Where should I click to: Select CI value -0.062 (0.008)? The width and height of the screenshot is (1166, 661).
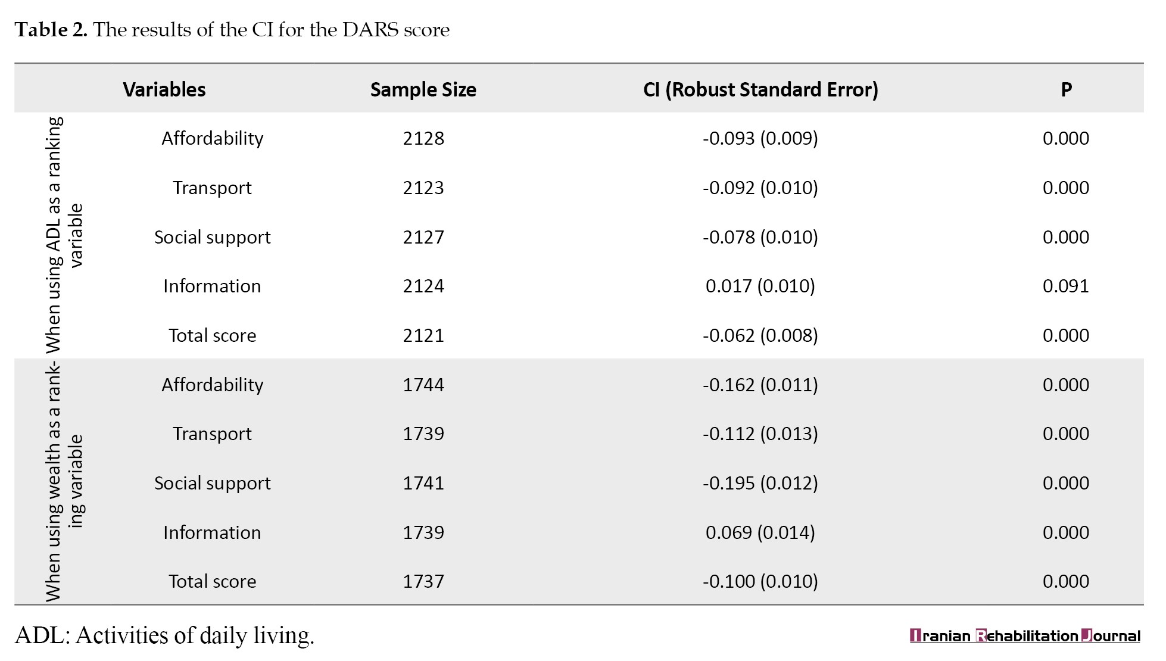pos(760,335)
